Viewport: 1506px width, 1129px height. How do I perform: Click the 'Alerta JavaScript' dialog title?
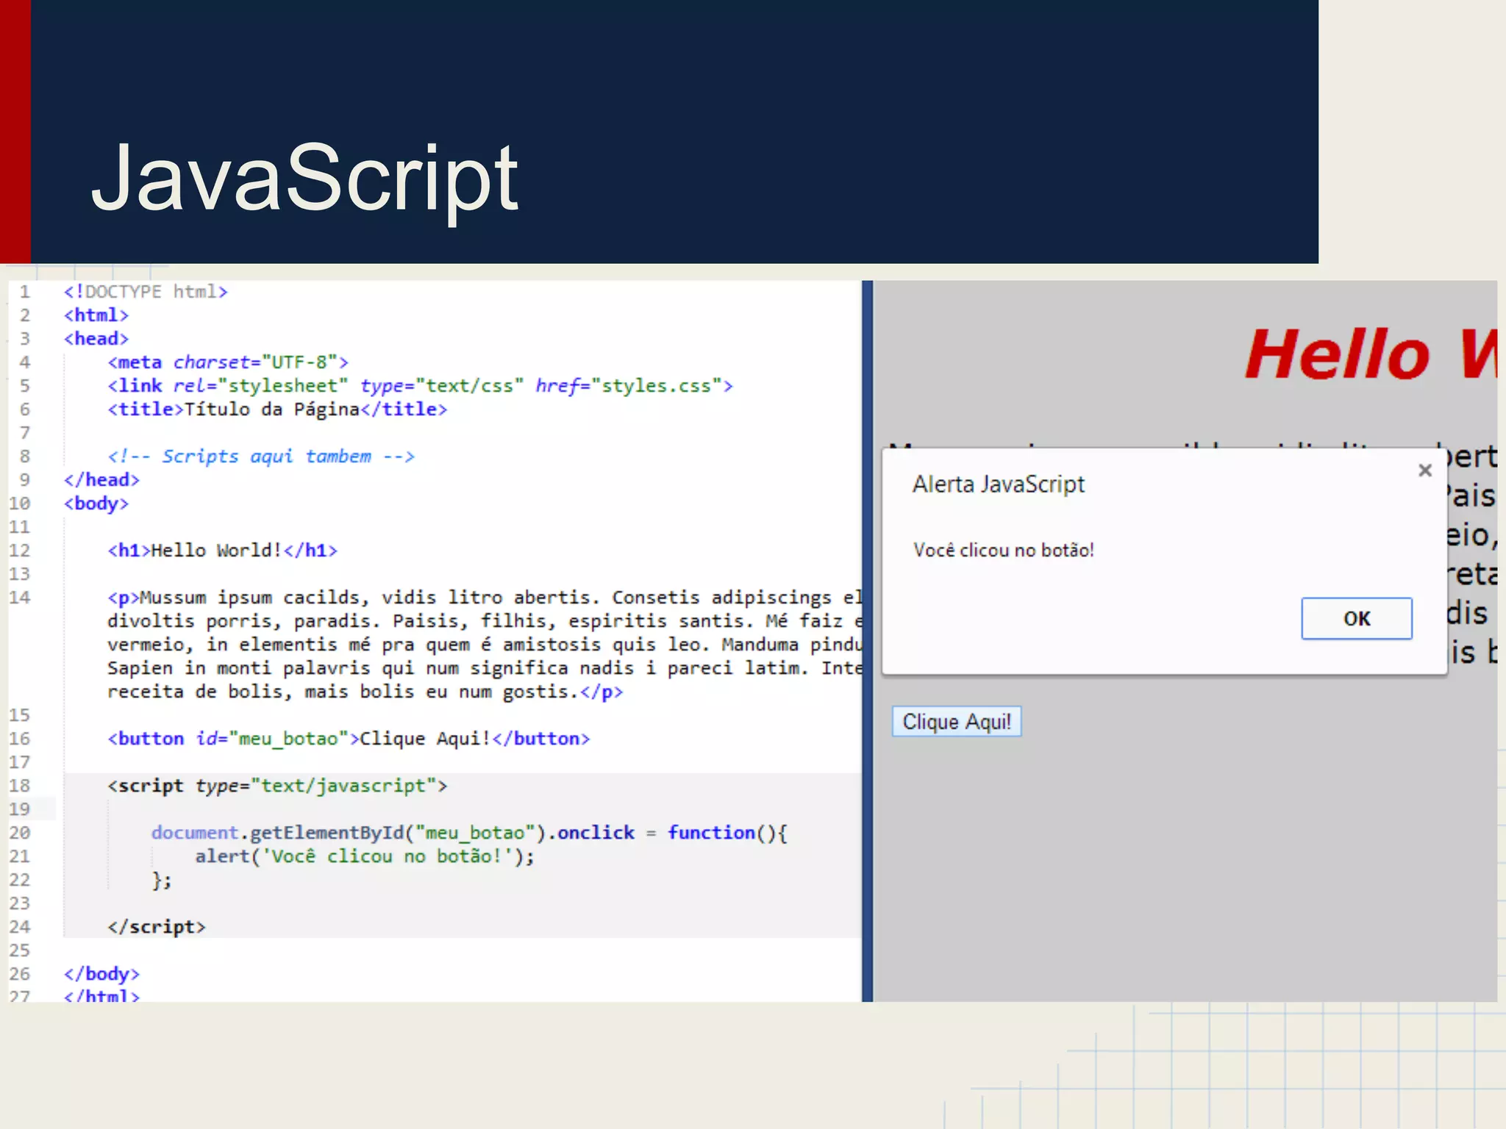[x=998, y=484]
